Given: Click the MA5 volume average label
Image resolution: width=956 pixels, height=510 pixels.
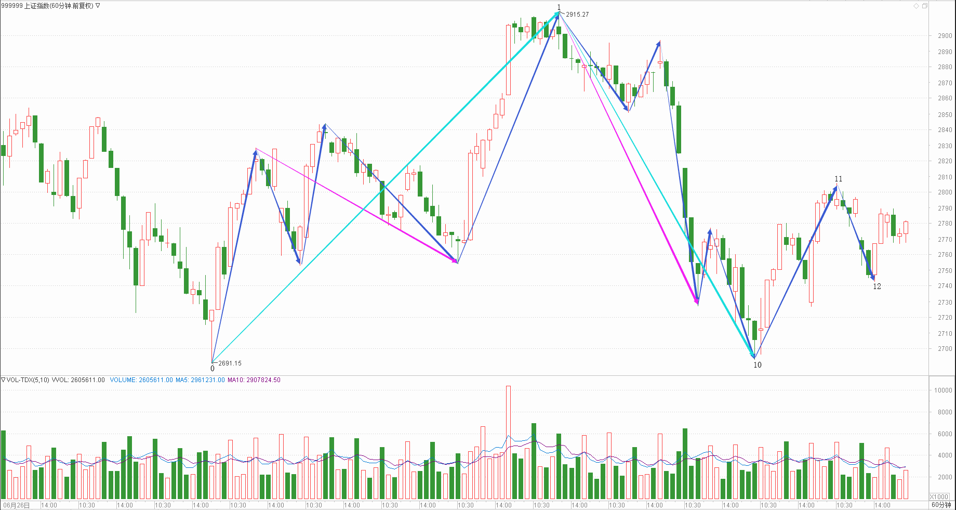Looking at the screenshot, I should (200, 380).
